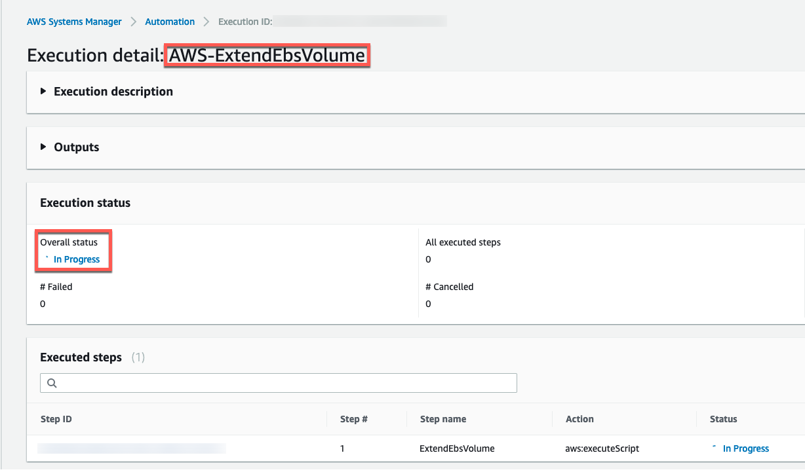Click the Executed steps heading

(81, 357)
